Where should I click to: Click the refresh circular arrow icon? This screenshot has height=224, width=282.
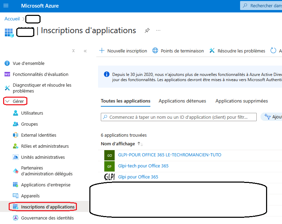[x=273, y=50]
